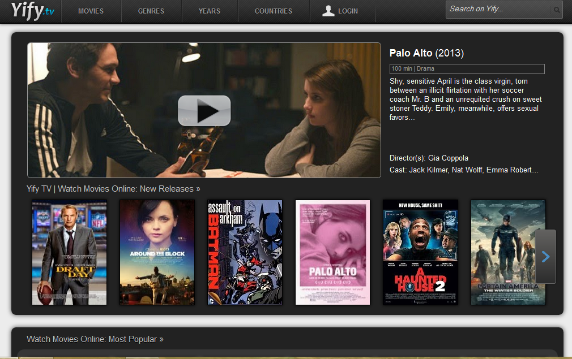Viewport: 572px width, 359px height.
Task: Click the carousel next arrow
Action: [544, 257]
